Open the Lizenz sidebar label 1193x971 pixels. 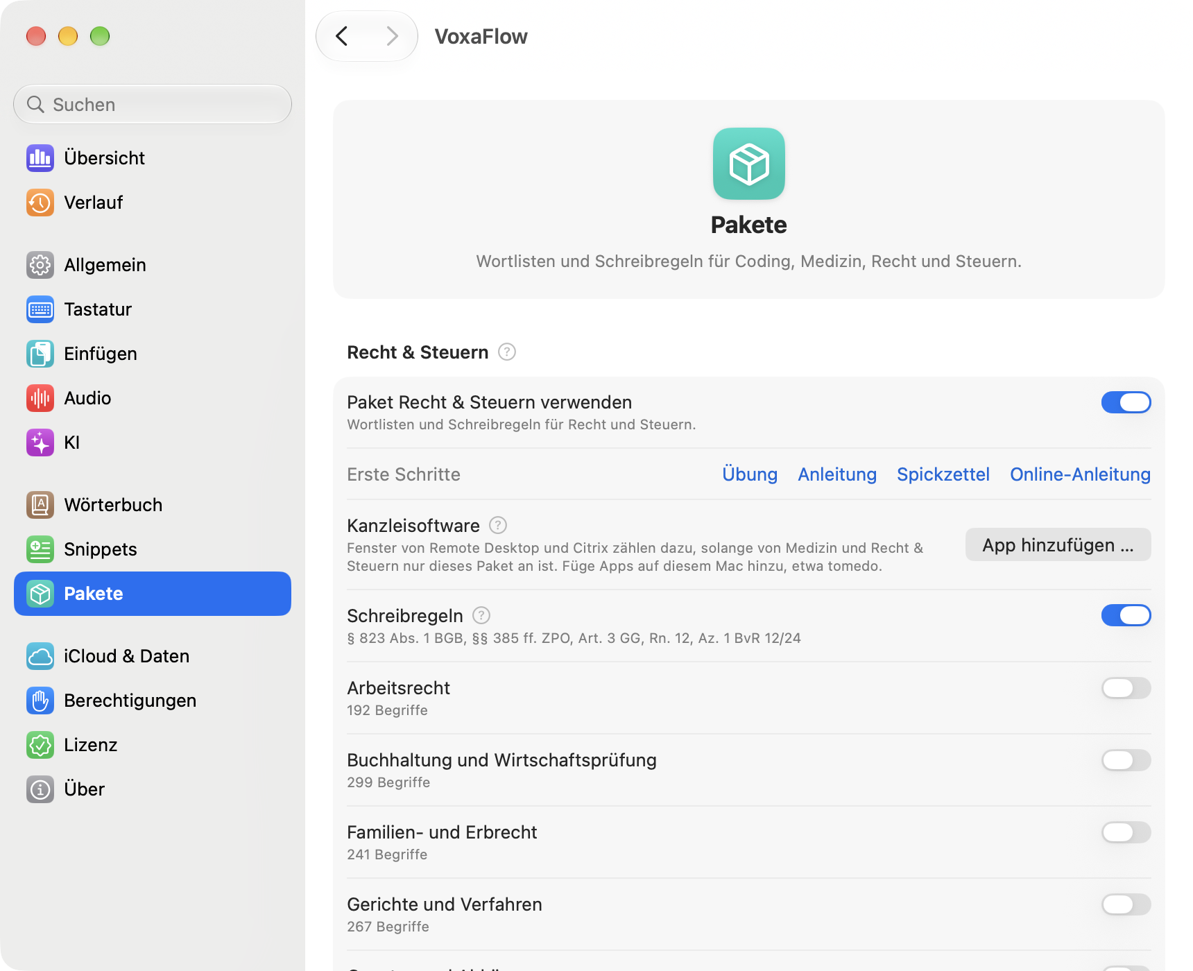[91, 745]
